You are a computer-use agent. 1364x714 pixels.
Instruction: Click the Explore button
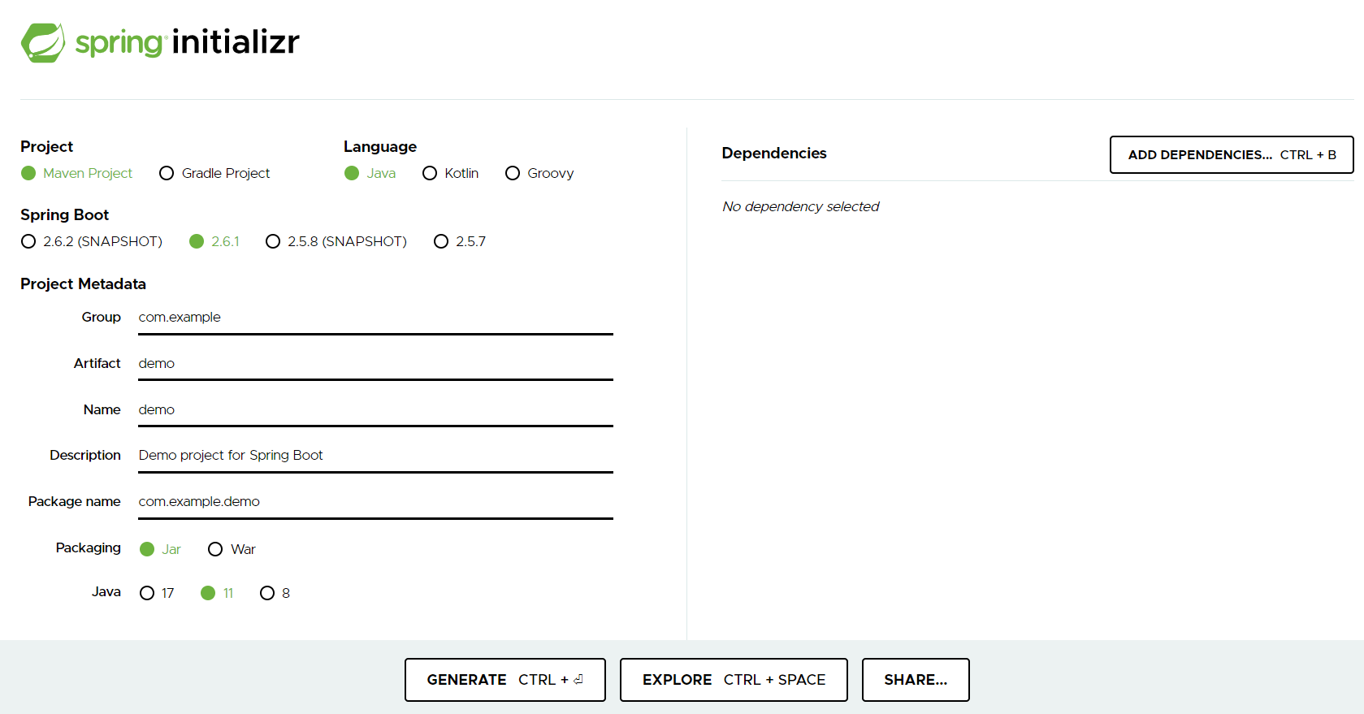pos(734,680)
